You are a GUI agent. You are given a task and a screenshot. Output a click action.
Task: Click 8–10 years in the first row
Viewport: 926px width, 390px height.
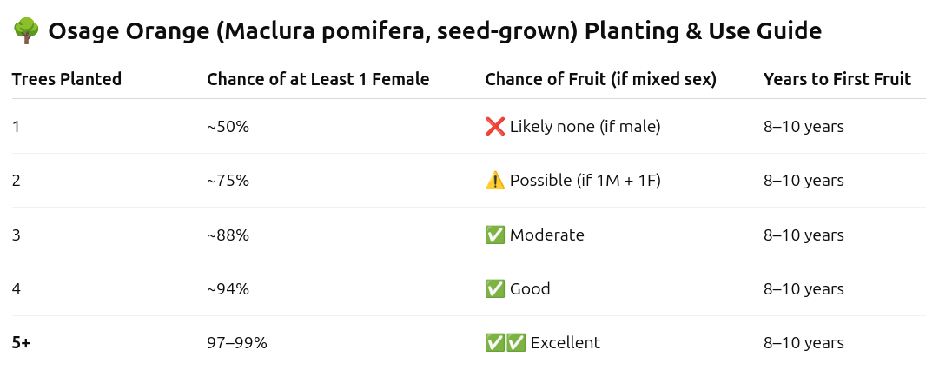(804, 127)
